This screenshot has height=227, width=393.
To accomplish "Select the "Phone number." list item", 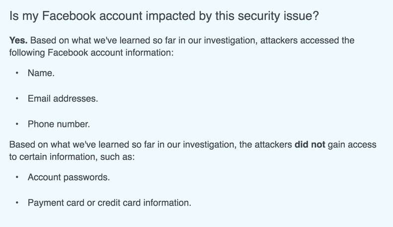I will (59, 124).
